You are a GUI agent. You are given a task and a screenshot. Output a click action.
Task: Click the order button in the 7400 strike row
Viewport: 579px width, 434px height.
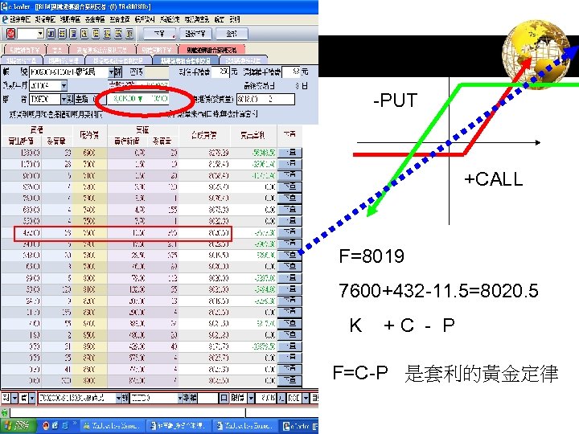pyautogui.click(x=289, y=210)
